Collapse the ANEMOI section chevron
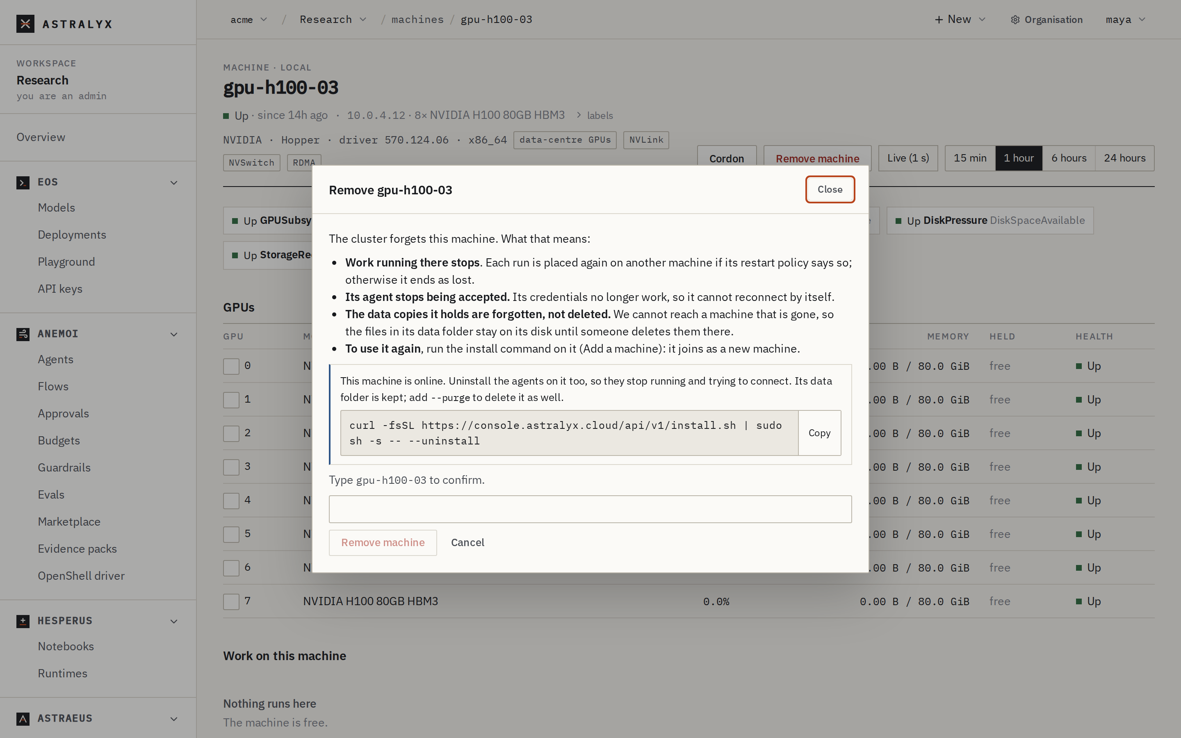The height and width of the screenshot is (738, 1181). [174, 334]
